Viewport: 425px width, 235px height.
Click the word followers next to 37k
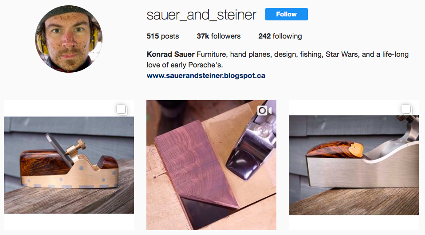(x=226, y=36)
